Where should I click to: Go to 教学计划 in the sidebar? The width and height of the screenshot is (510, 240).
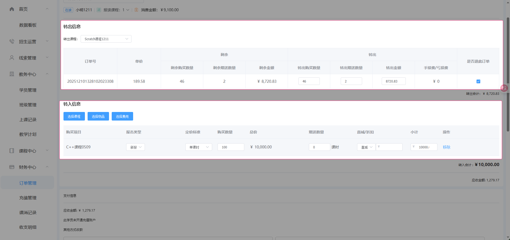(x=28, y=134)
